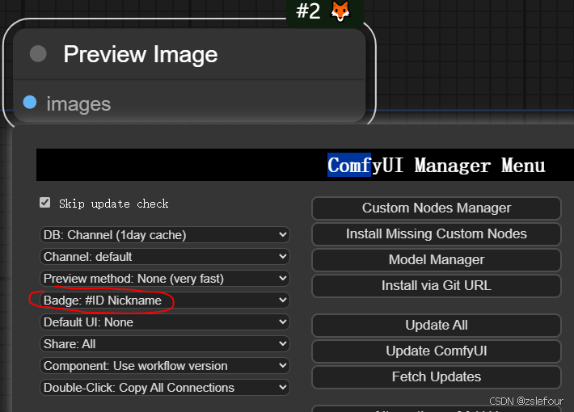Open the Double-Click: Copy All Connections dropdown
The width and height of the screenshot is (574, 412).
(165, 388)
